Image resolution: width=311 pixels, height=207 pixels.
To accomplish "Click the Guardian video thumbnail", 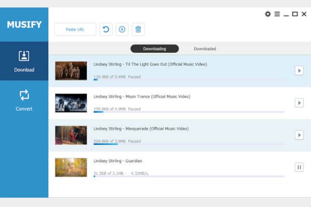I will 71,167.
